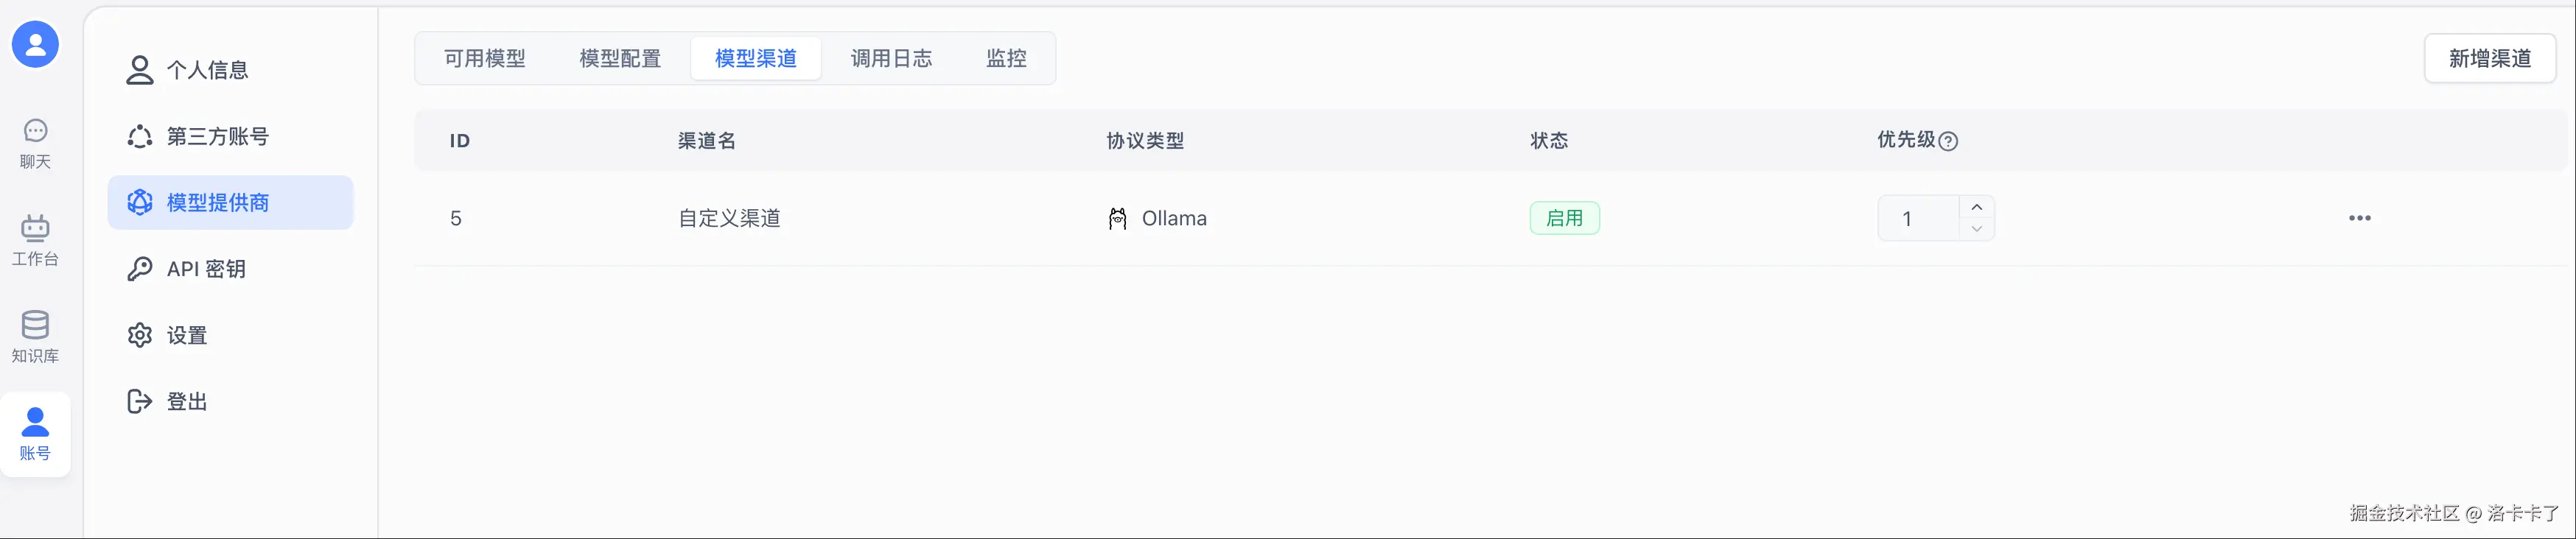The width and height of the screenshot is (2576, 539).
Task: Decrease priority with the down arrow
Action: pos(1976,229)
